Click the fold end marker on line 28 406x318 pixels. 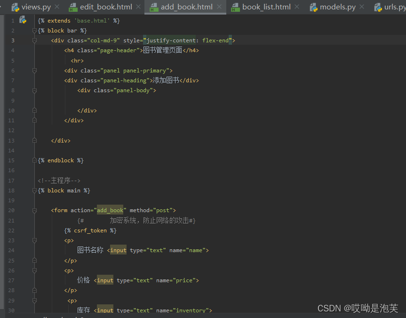tap(34, 291)
